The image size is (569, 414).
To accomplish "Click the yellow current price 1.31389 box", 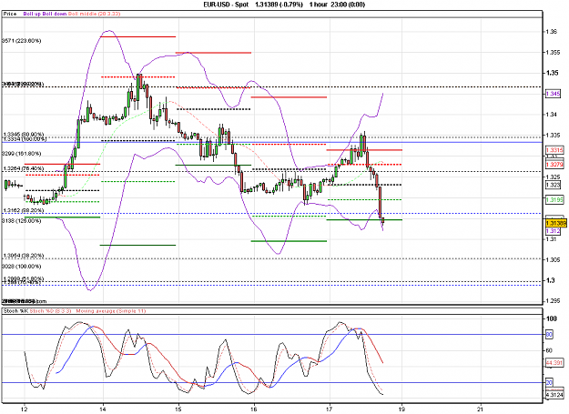I will coord(556,223).
